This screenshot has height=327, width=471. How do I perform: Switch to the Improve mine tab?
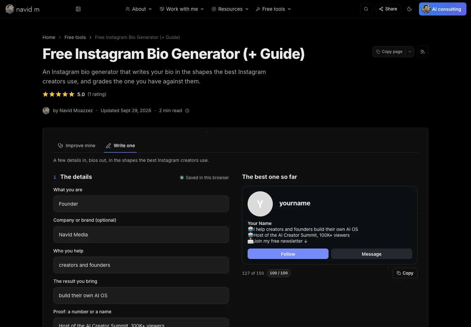click(77, 146)
